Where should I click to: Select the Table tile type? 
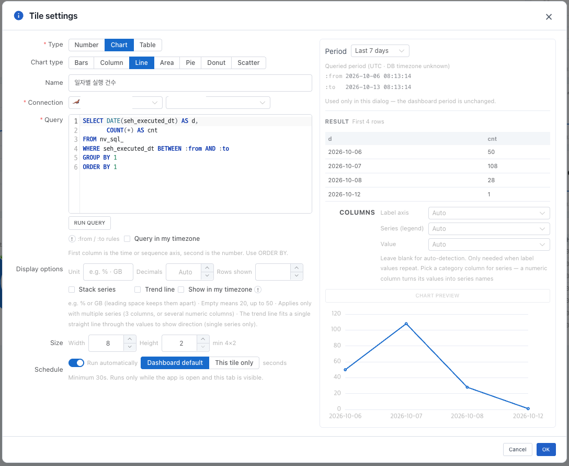click(147, 45)
